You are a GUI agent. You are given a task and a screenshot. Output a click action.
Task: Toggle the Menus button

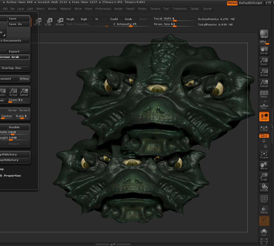pos(232,3)
